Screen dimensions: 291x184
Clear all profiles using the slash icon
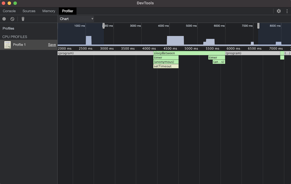12,19
